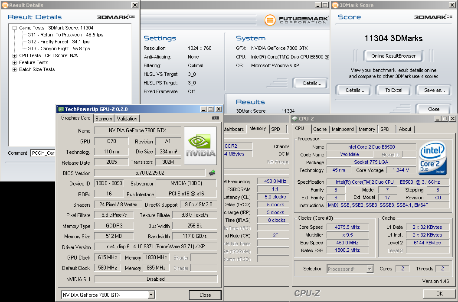Image resolution: width=458 pixels, height=302 pixels.
Task: Click the Bandwidth value 117.8 GB/s
Action: (195, 236)
